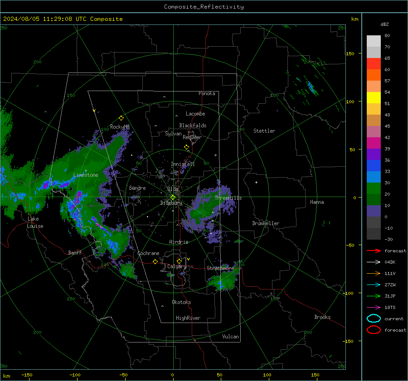Click the Ponoka label

[207, 94]
